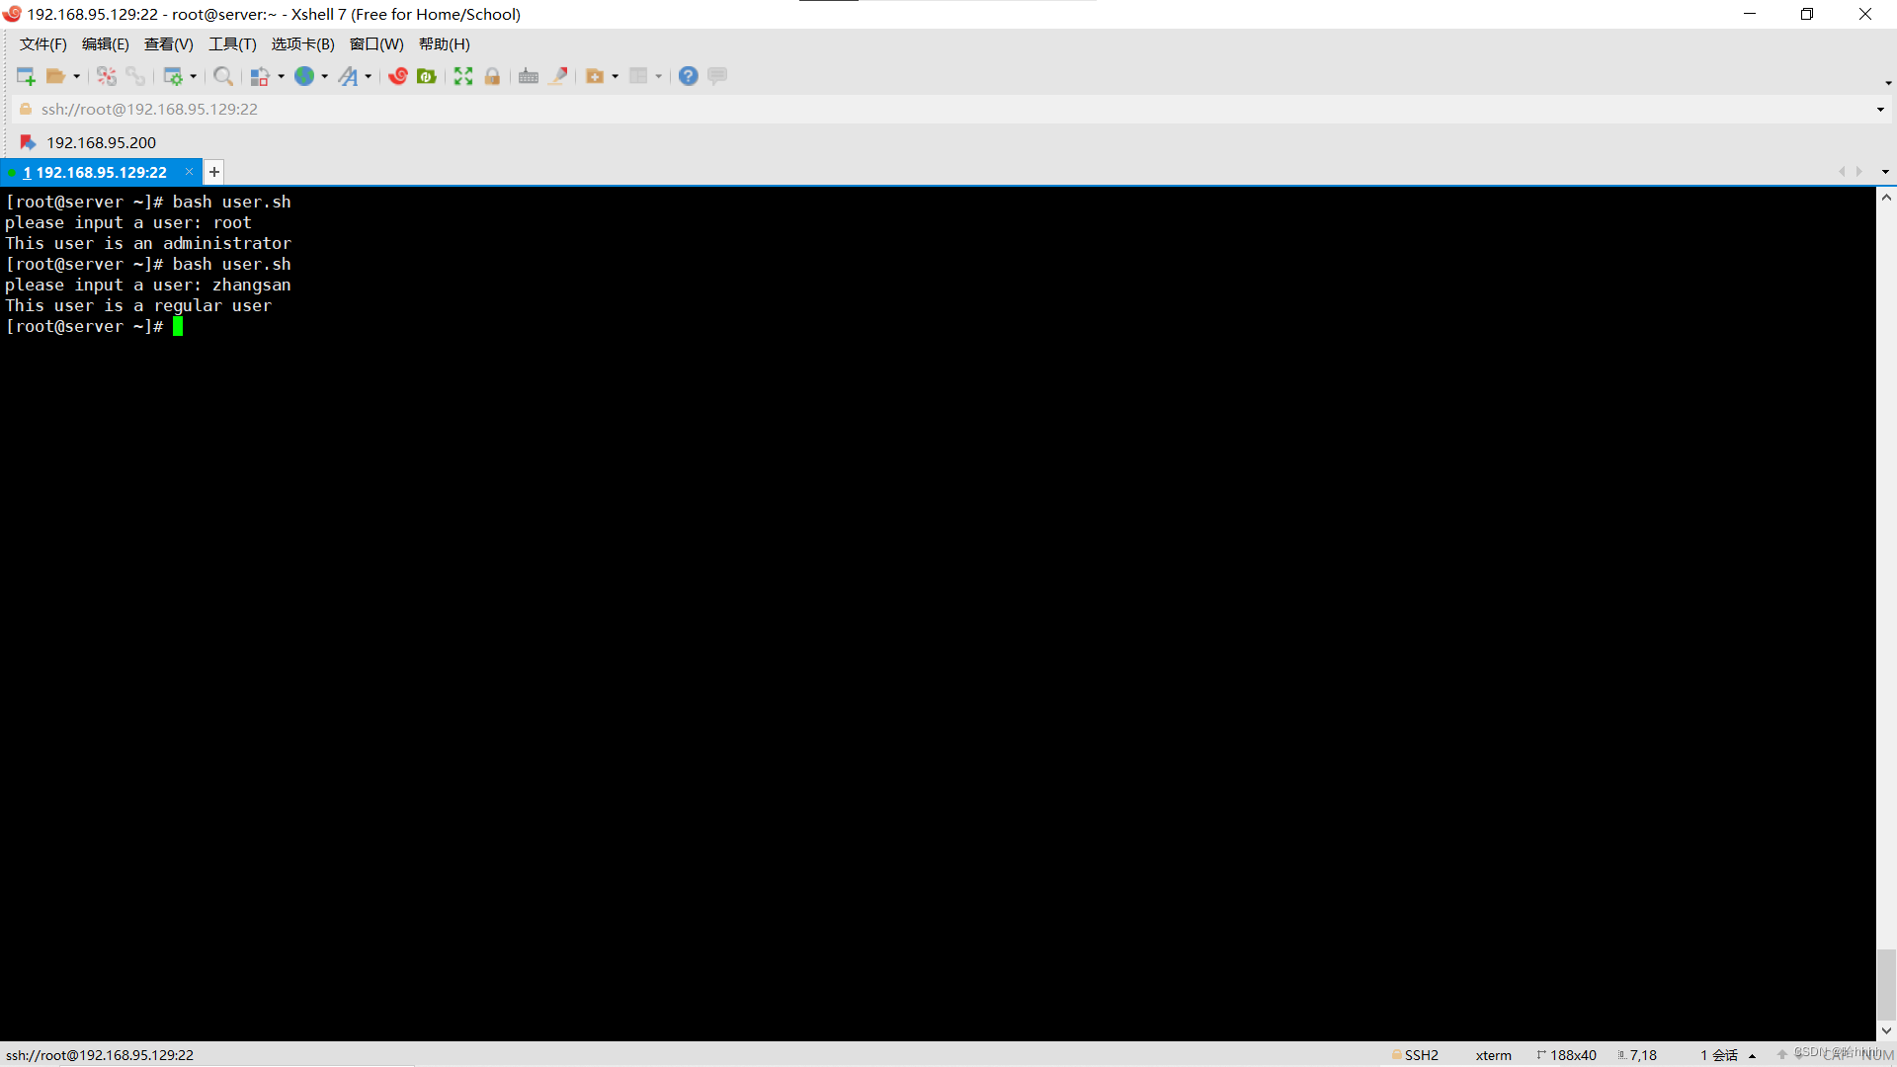Add a new tab with plus button
Screen dimensions: 1897x1067
[x=214, y=172]
